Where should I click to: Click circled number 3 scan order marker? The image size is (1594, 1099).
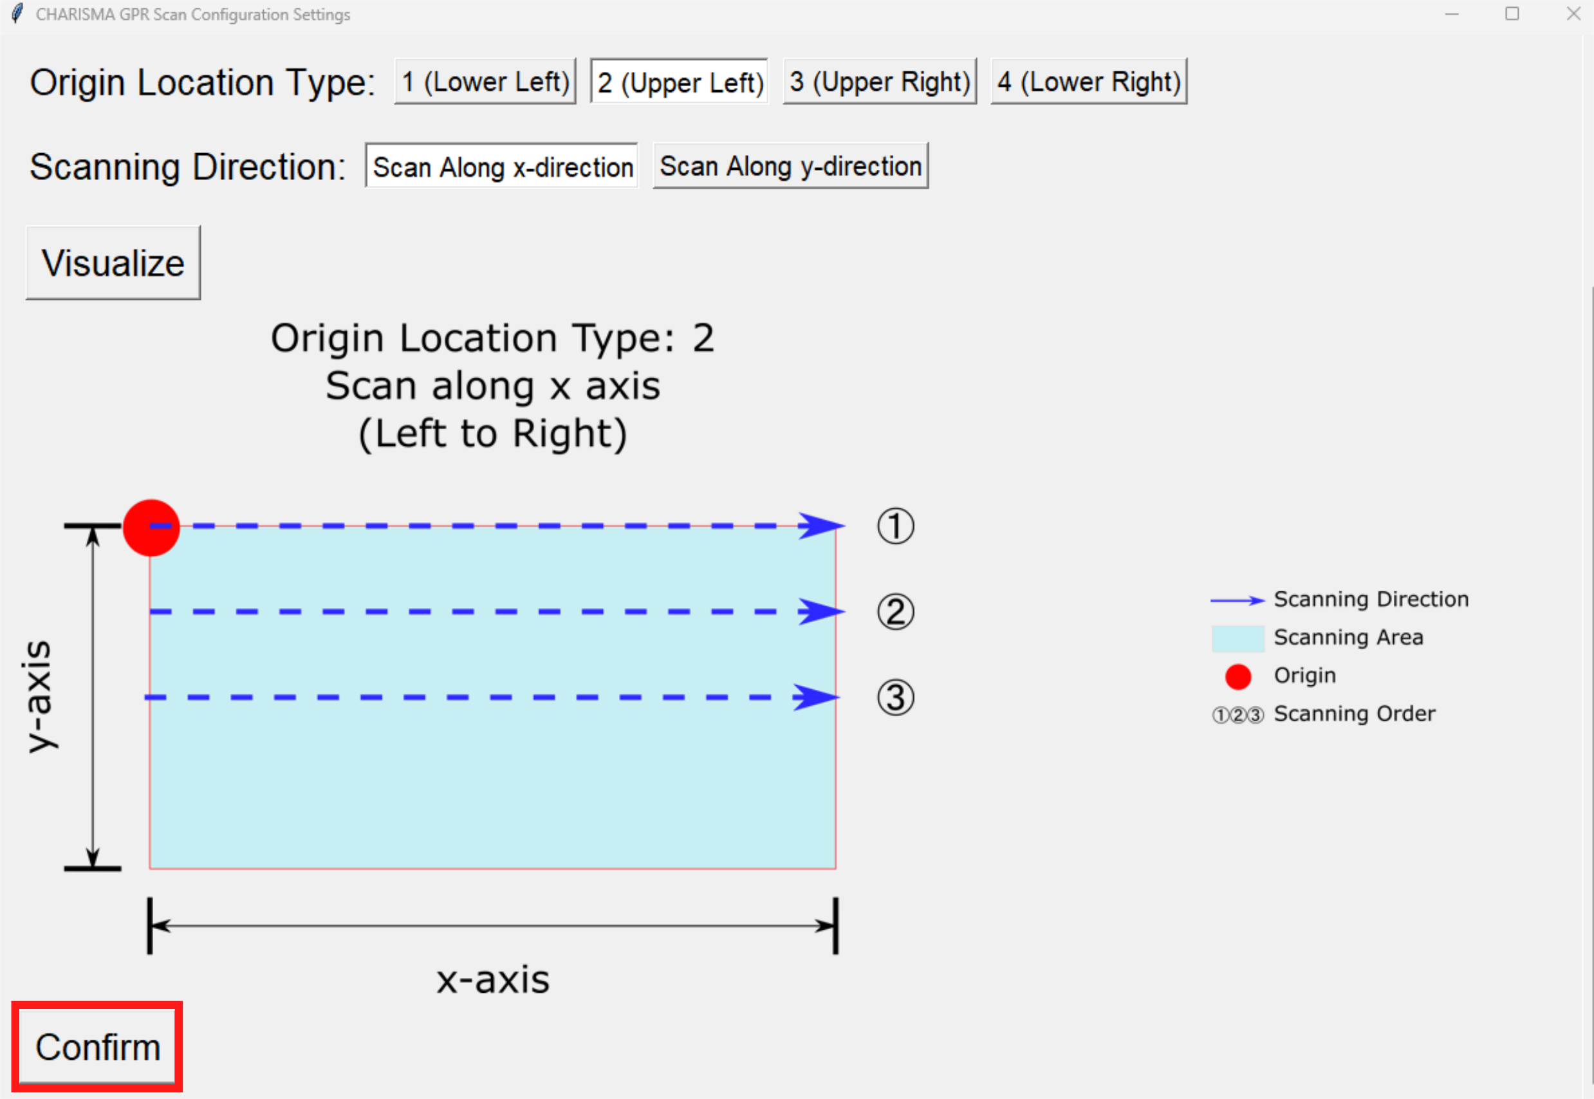pyautogui.click(x=895, y=697)
